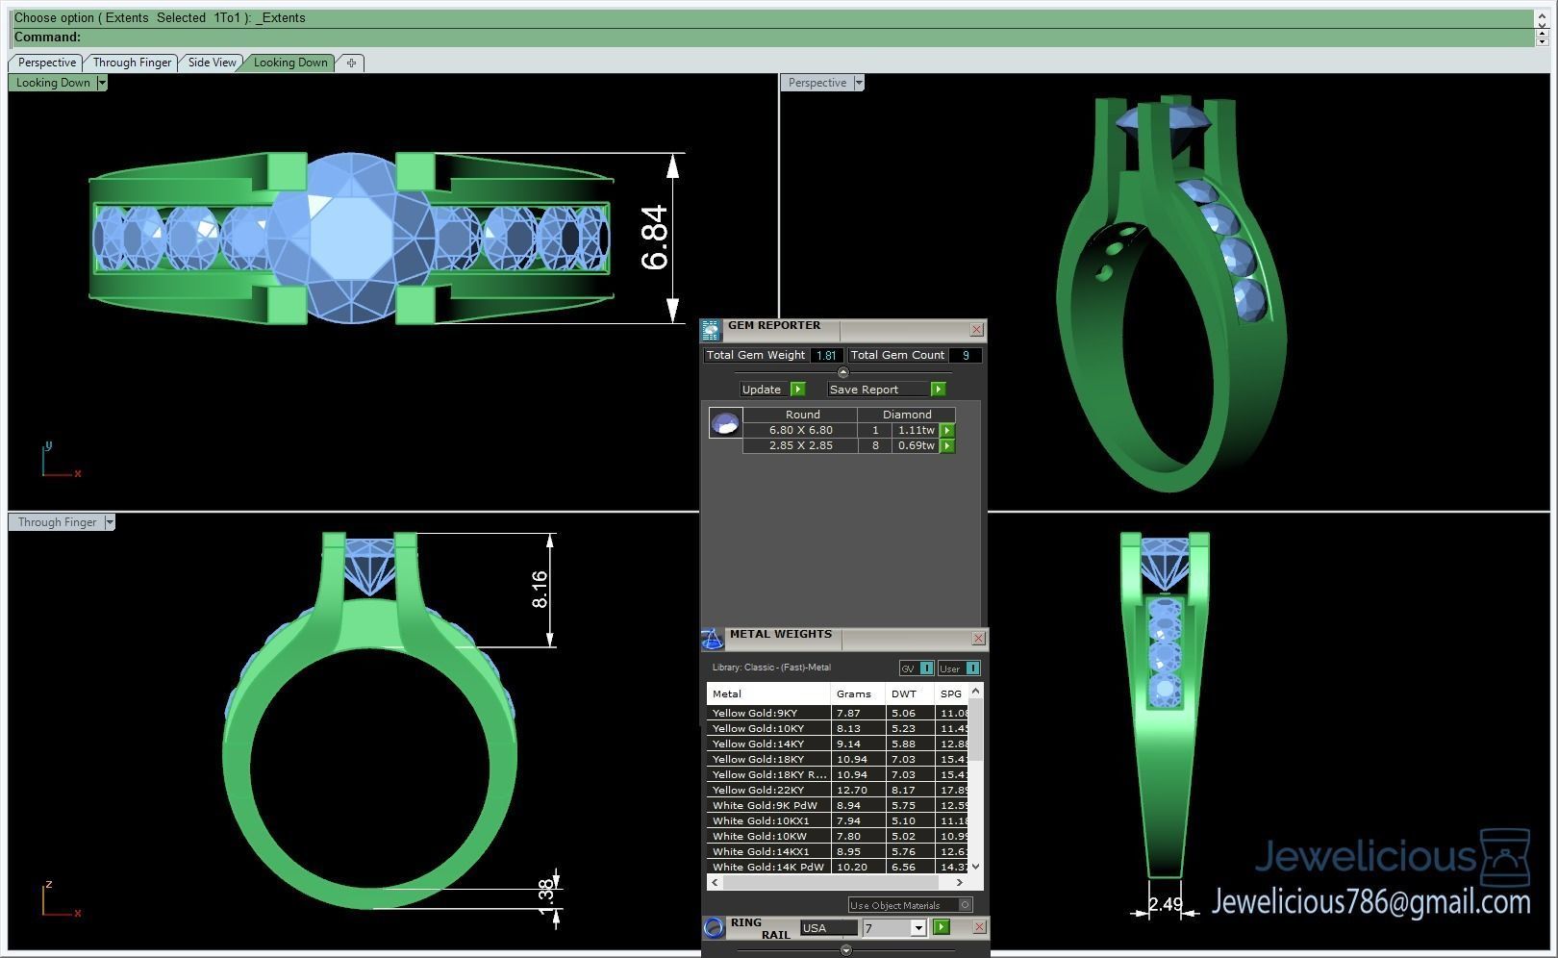Viewport: 1558px width, 958px height.
Task: Switch to the Perspective tab
Action: click(x=46, y=63)
